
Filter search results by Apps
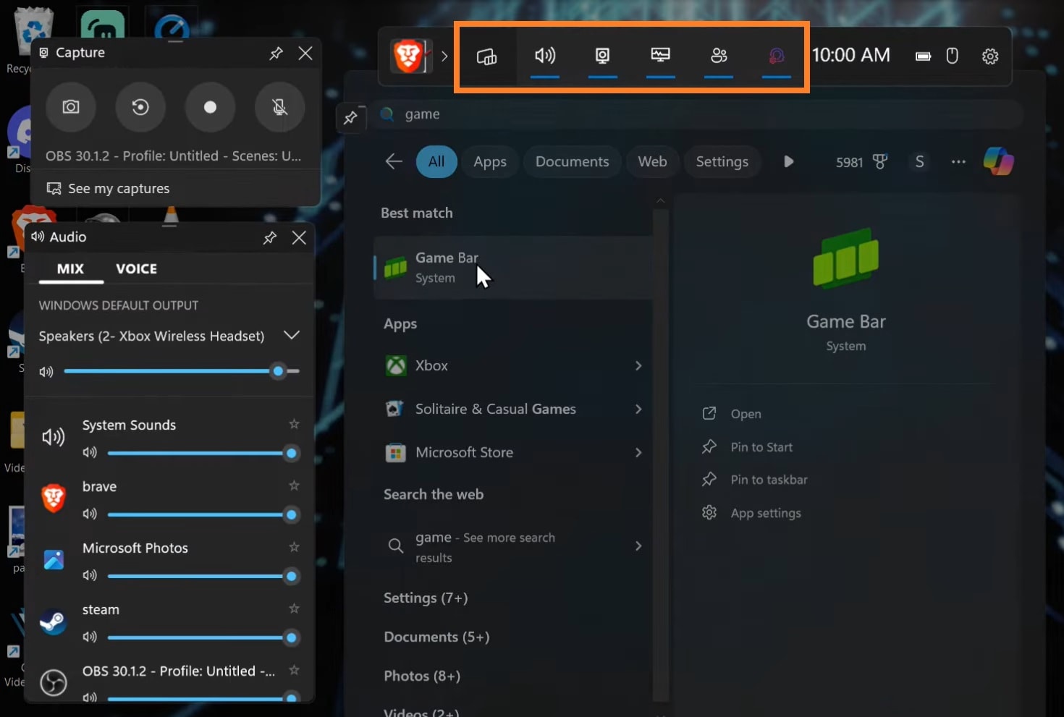[x=490, y=161]
